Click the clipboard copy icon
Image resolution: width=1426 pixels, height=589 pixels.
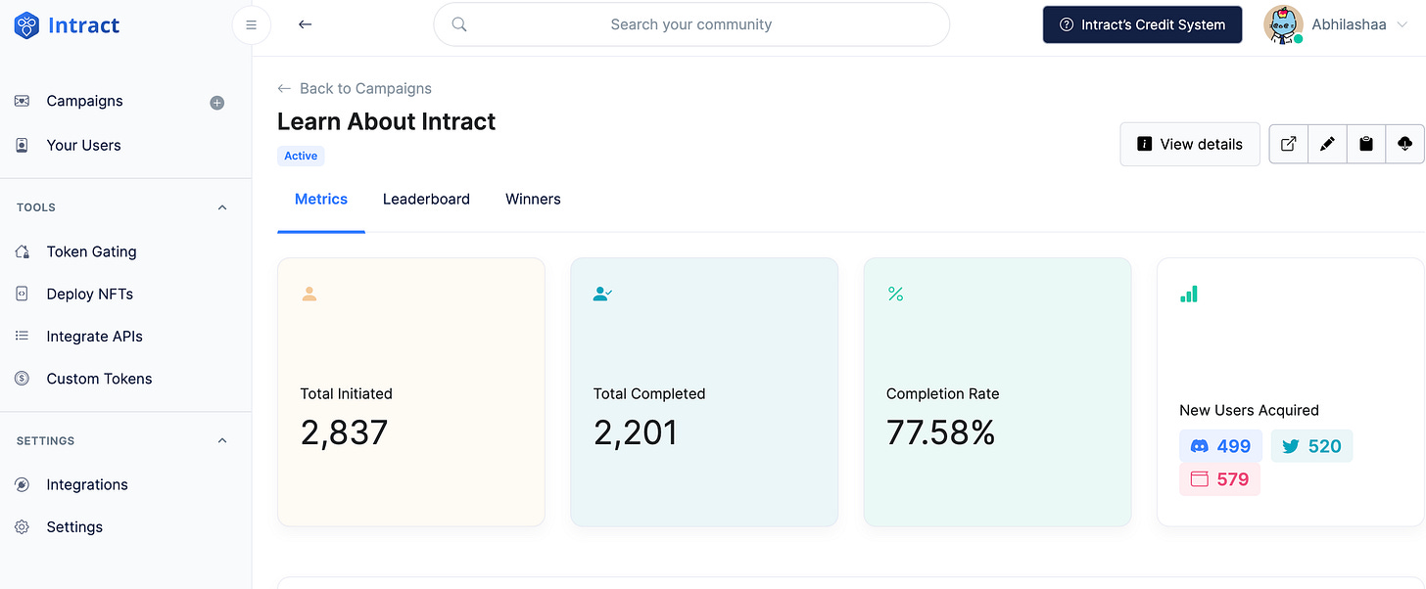coord(1366,144)
